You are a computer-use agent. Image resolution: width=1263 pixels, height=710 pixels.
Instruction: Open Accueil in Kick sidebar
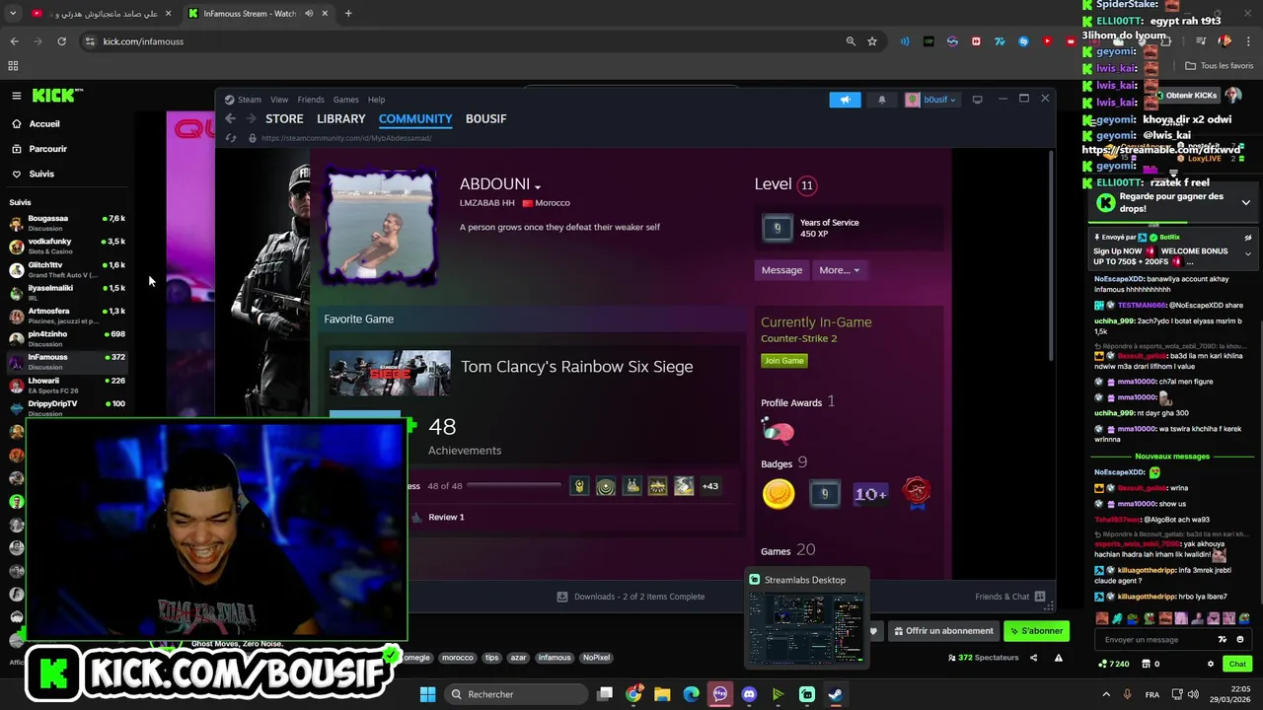click(x=44, y=124)
